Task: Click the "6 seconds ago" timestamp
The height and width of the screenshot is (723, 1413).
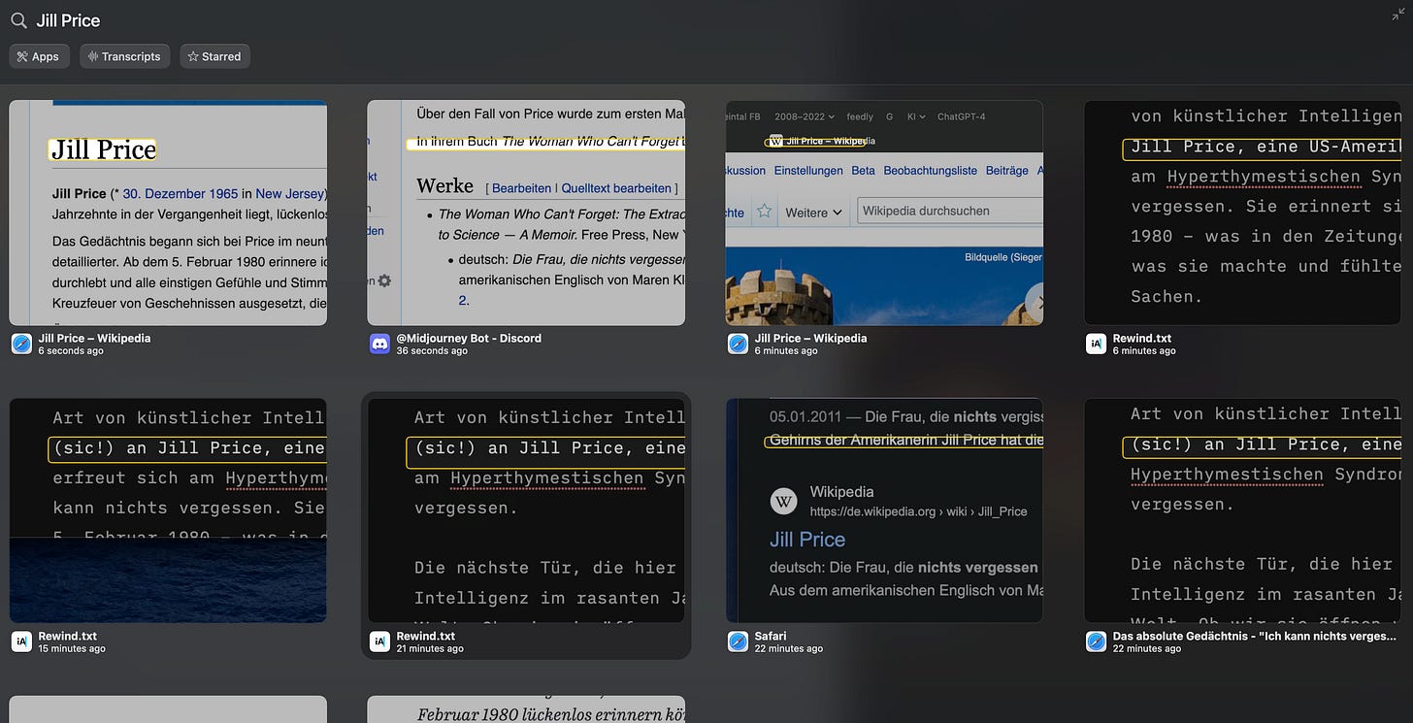Action: pyautogui.click(x=71, y=350)
